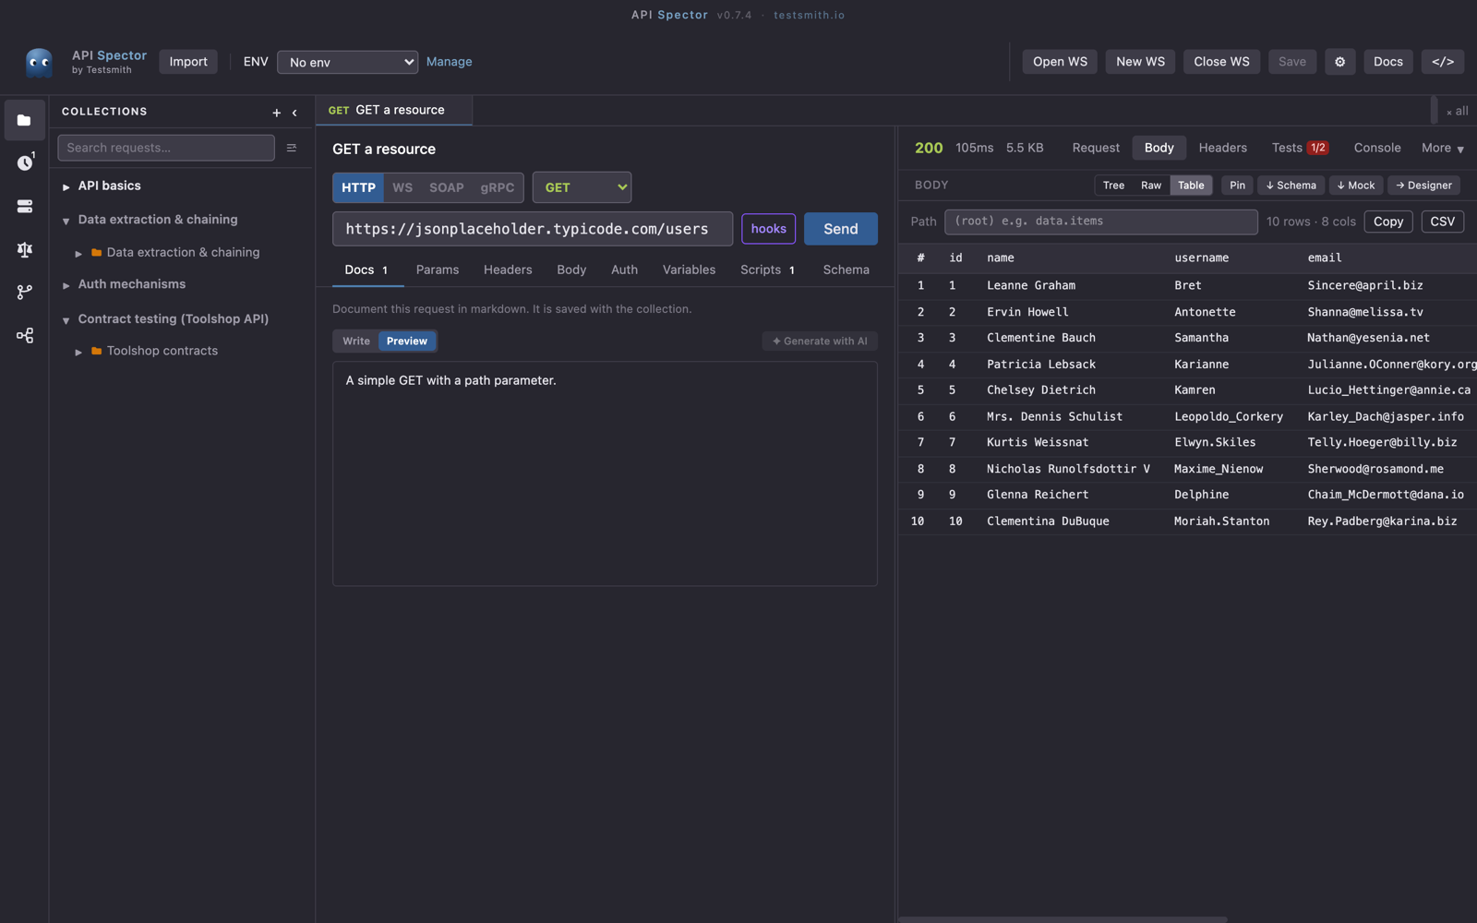Screen dimensions: 1477x923
Task: Click the collapse-all list icon beside search
Action: (x=292, y=148)
